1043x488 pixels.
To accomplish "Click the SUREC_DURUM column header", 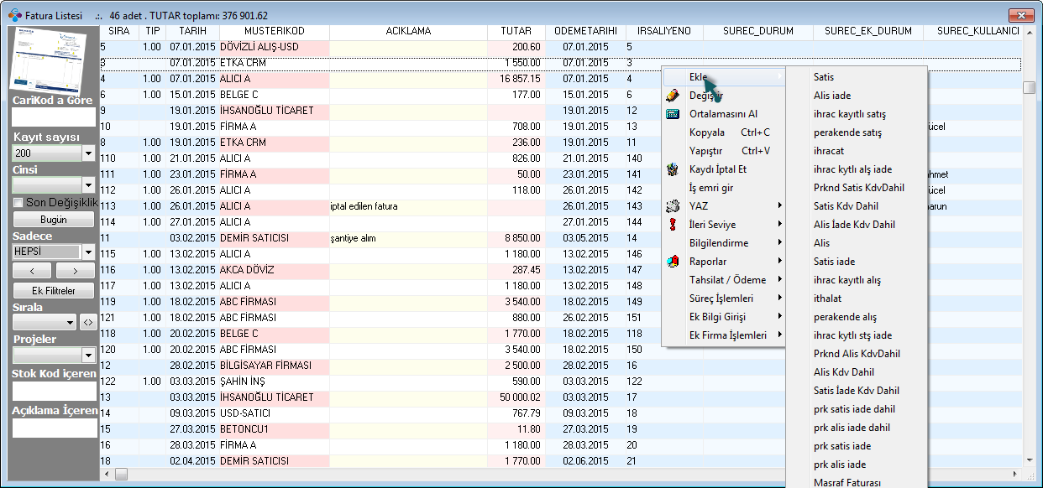I will (758, 31).
